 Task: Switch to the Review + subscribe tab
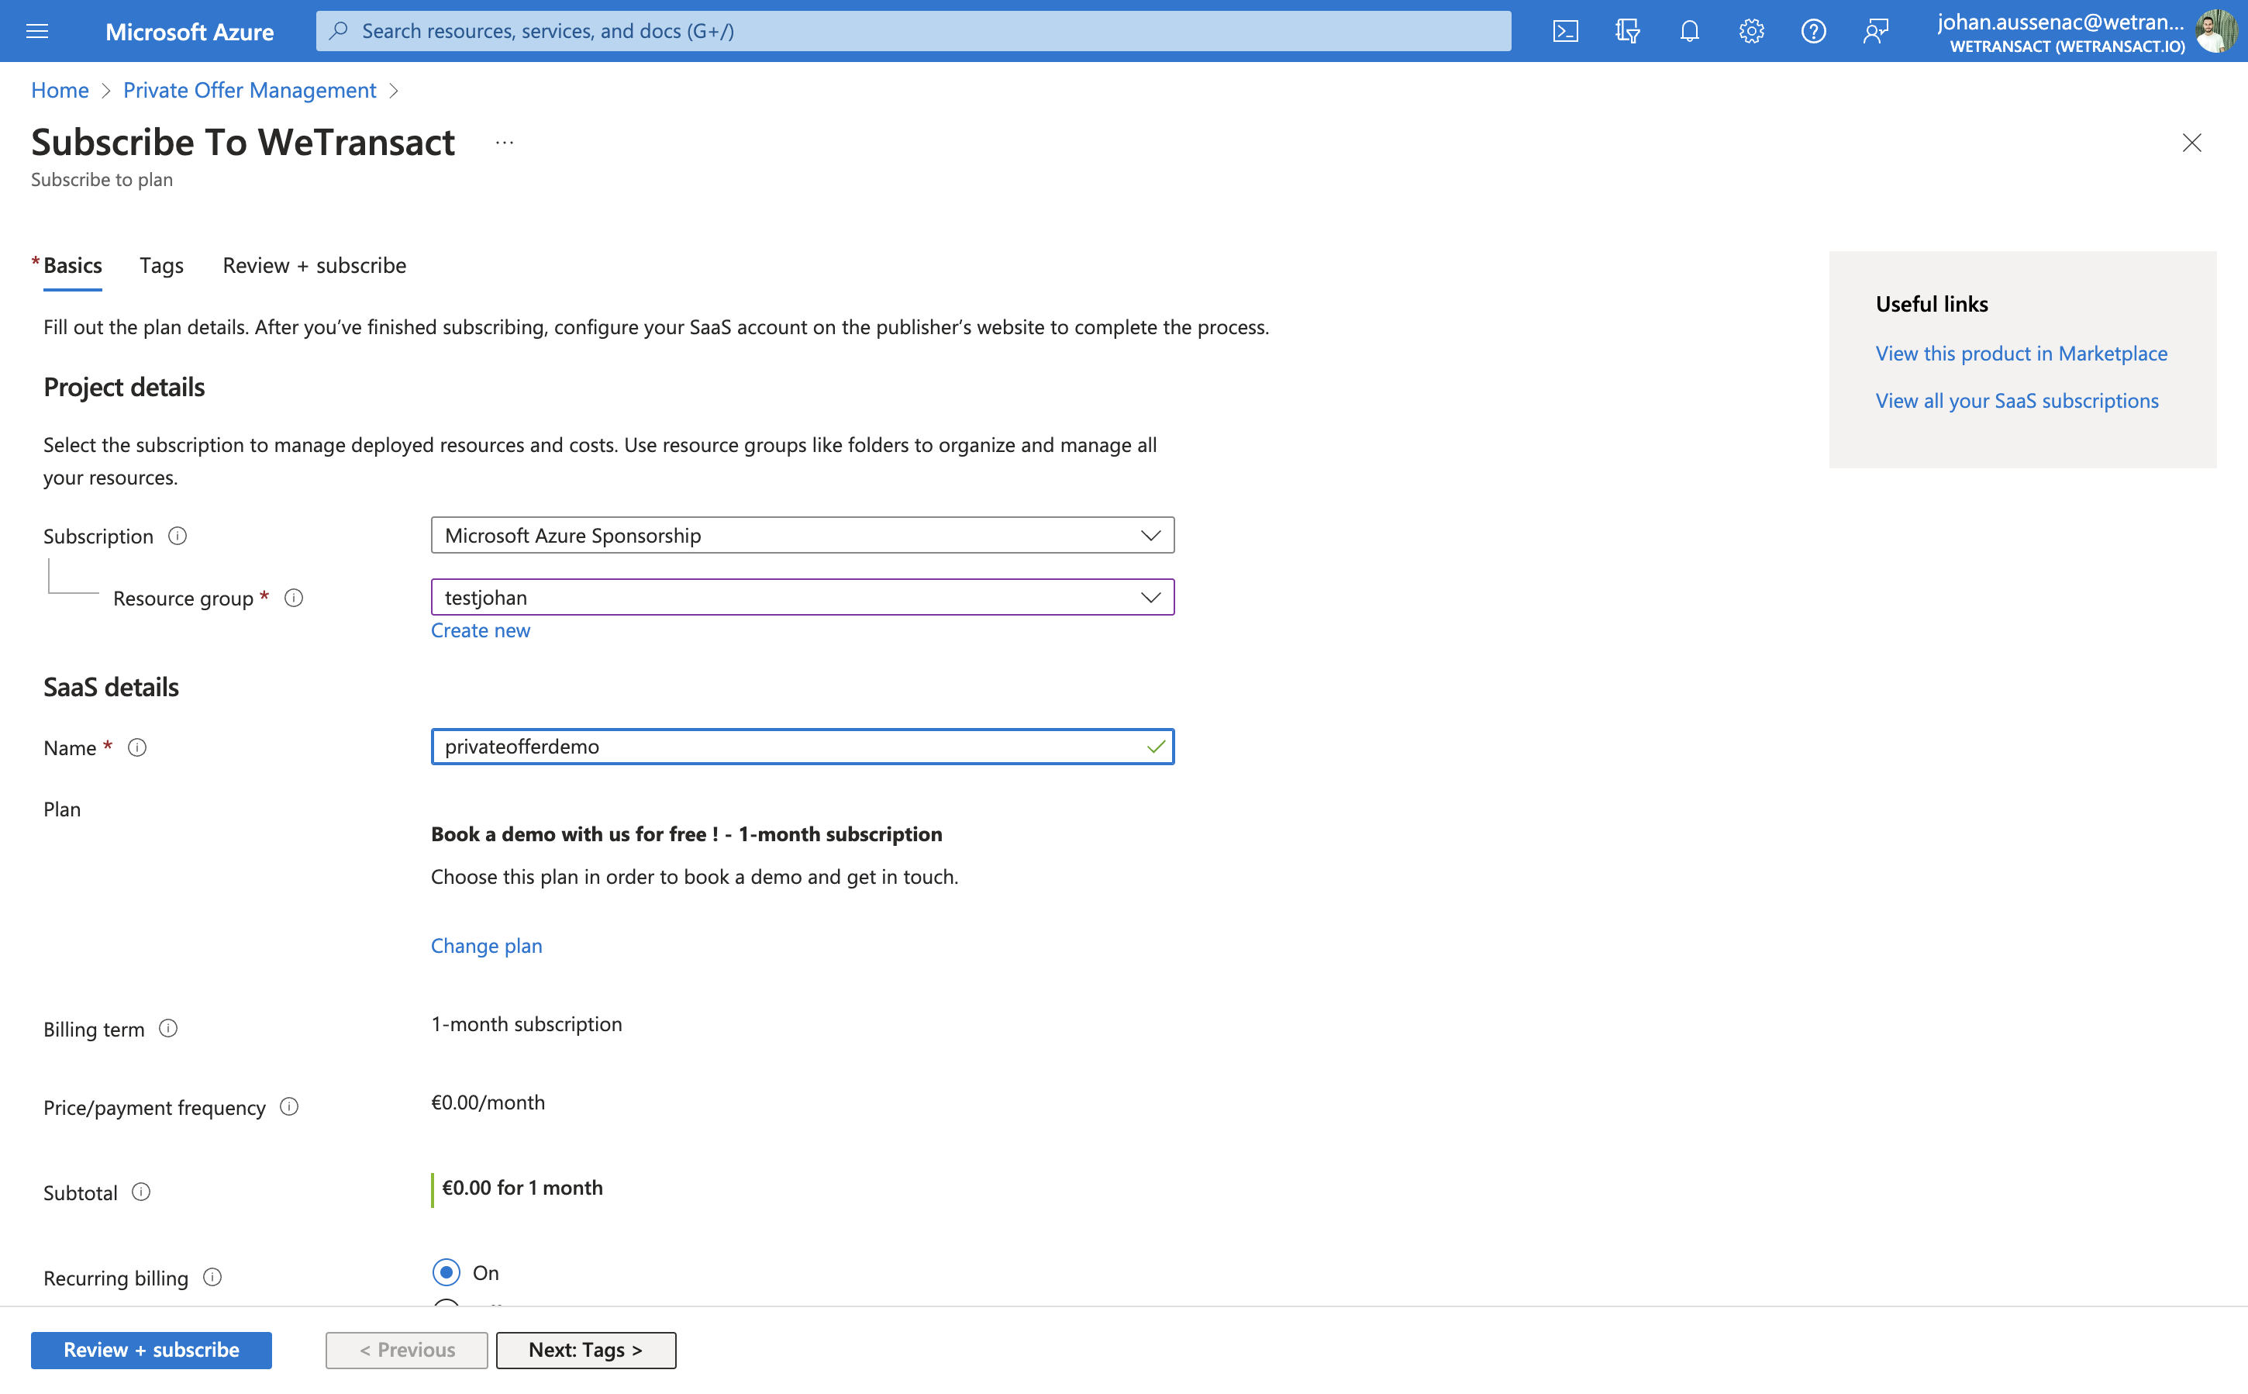314,265
